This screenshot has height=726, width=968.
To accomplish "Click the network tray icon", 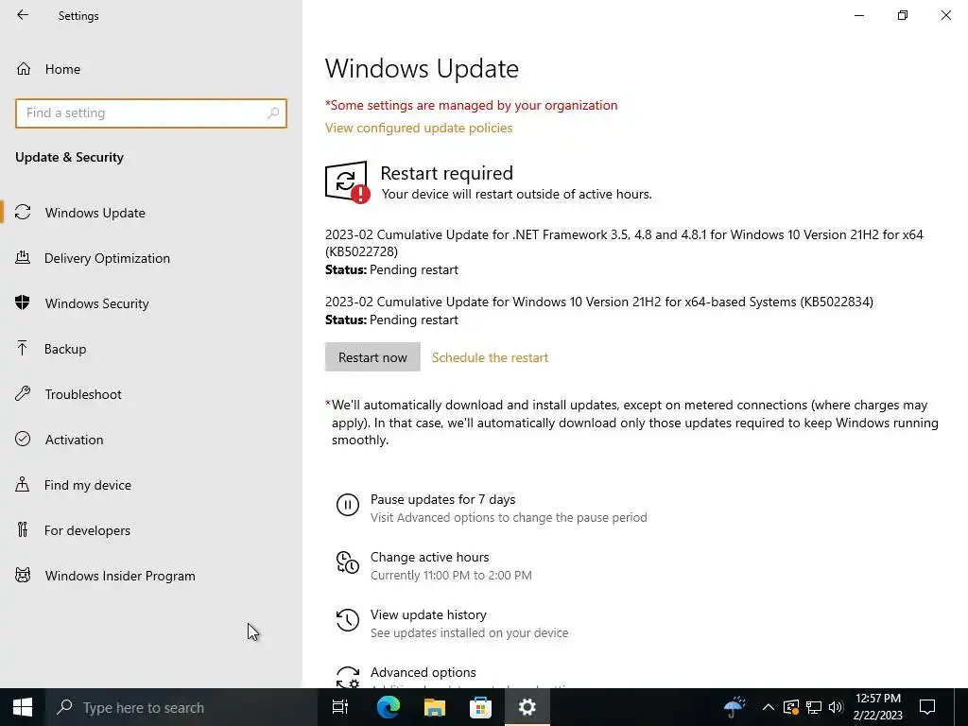I will click(814, 707).
